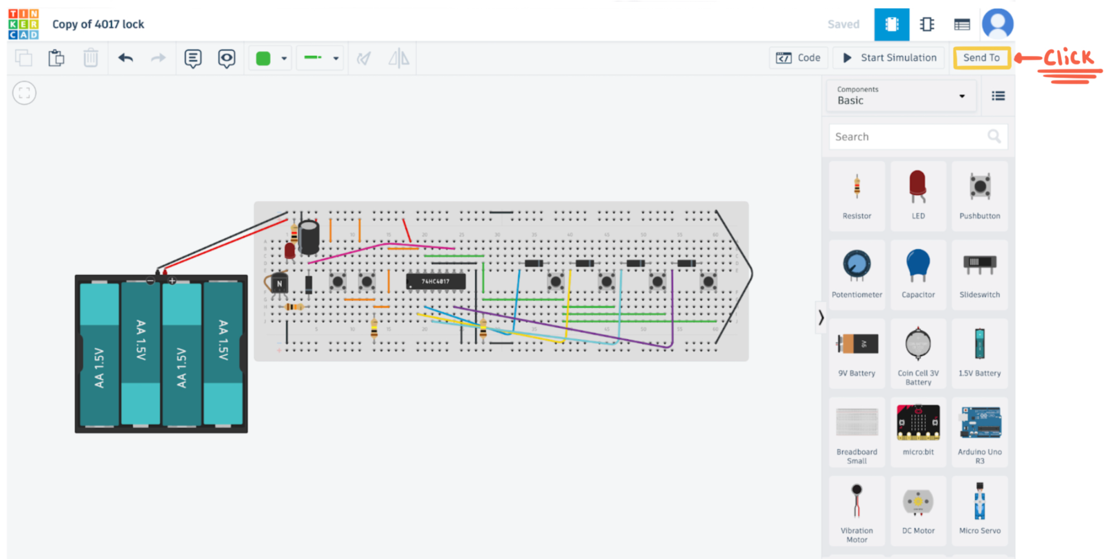Expand the Components Basic dropdown
The height and width of the screenshot is (559, 1111).
point(901,96)
